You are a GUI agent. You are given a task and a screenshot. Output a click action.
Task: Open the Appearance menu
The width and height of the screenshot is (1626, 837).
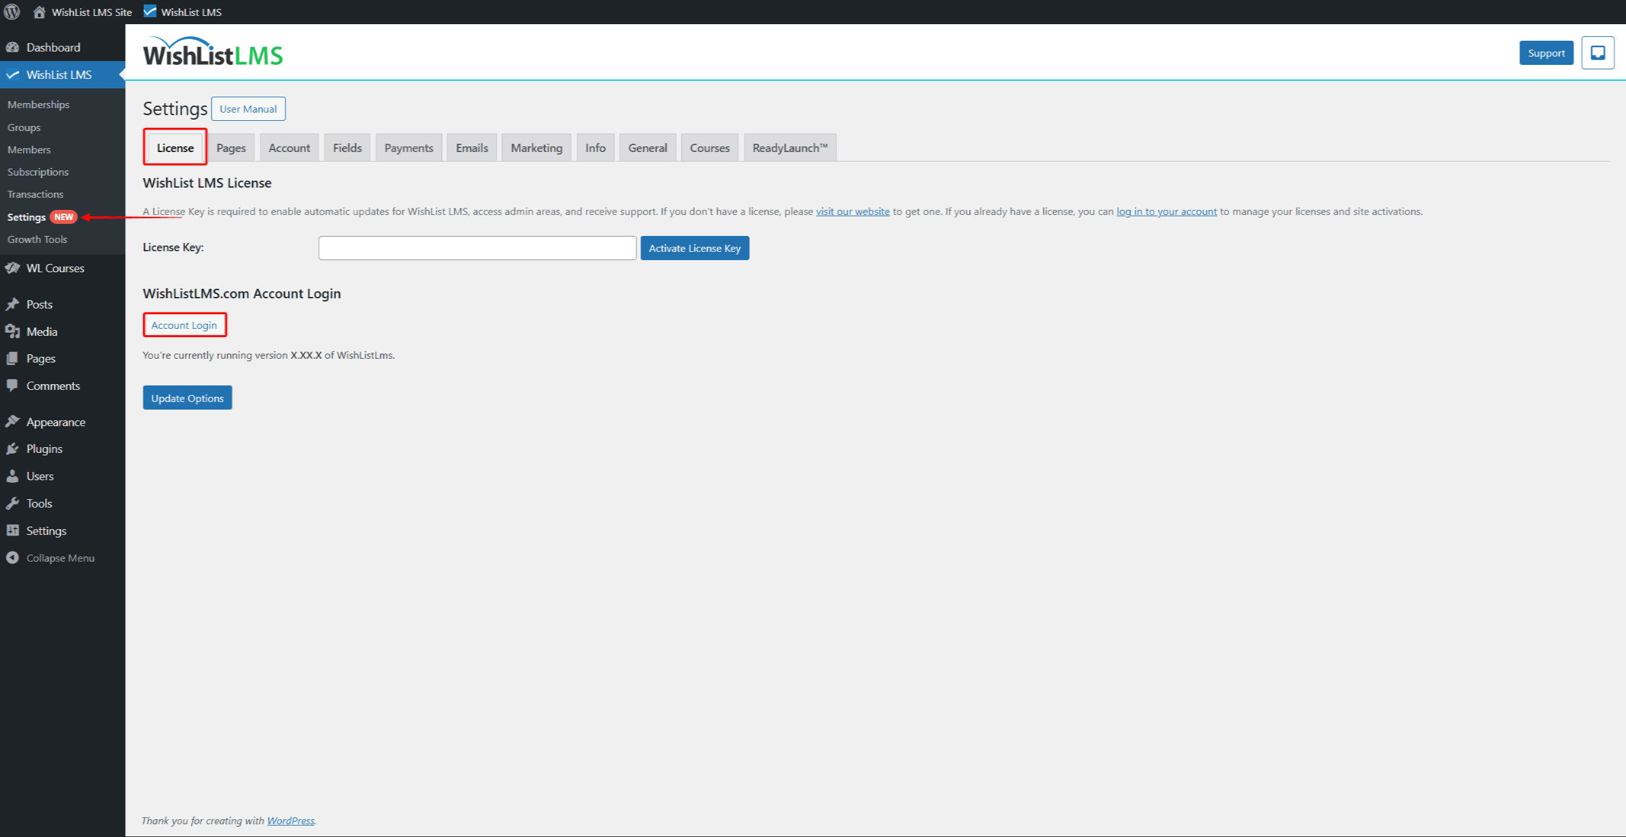pyautogui.click(x=55, y=422)
